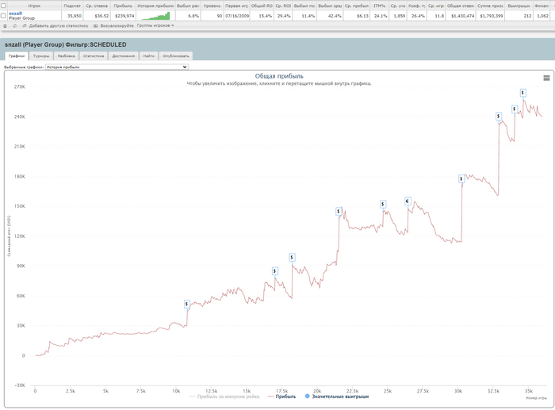Click the refresh arrows icon below the table
Image resolution: width=555 pixels, height=410 pixels.
[14, 26]
